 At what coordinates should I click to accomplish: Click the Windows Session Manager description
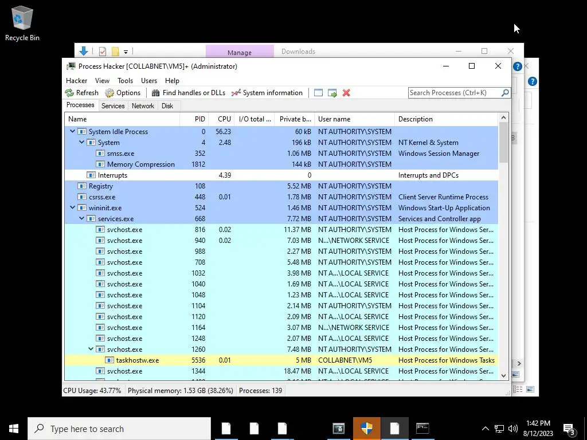click(439, 154)
